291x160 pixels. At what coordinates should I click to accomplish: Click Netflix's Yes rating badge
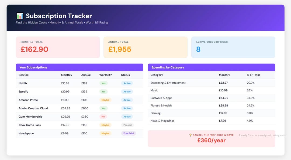pos(103,83)
